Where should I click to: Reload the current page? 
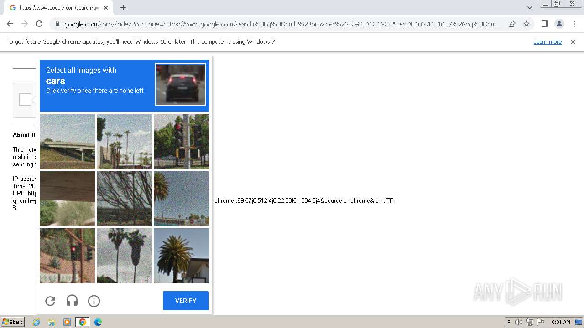(39, 24)
